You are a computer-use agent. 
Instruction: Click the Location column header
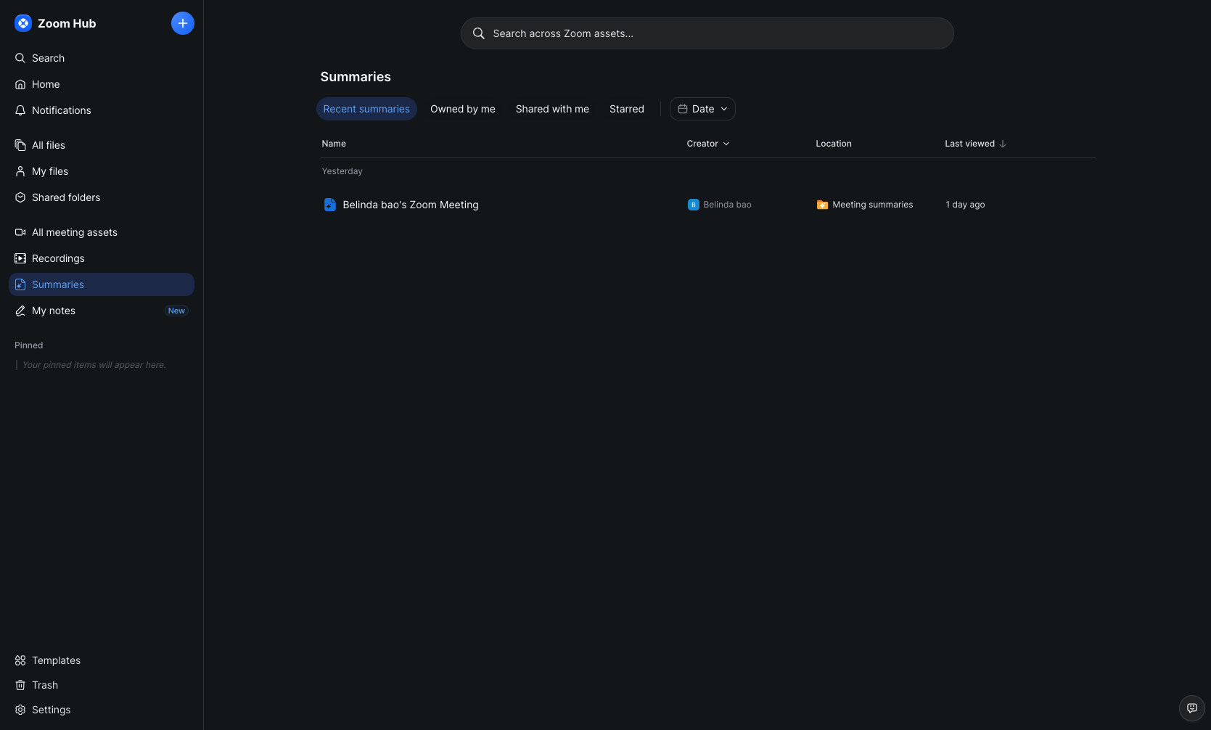[x=834, y=144]
